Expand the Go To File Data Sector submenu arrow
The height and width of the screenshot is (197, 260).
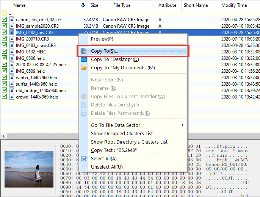coord(183,125)
